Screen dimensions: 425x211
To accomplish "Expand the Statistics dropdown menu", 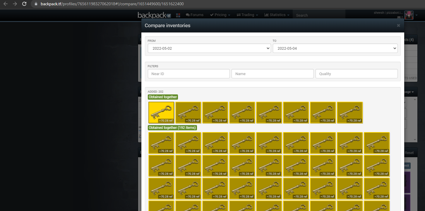I will [277, 15].
